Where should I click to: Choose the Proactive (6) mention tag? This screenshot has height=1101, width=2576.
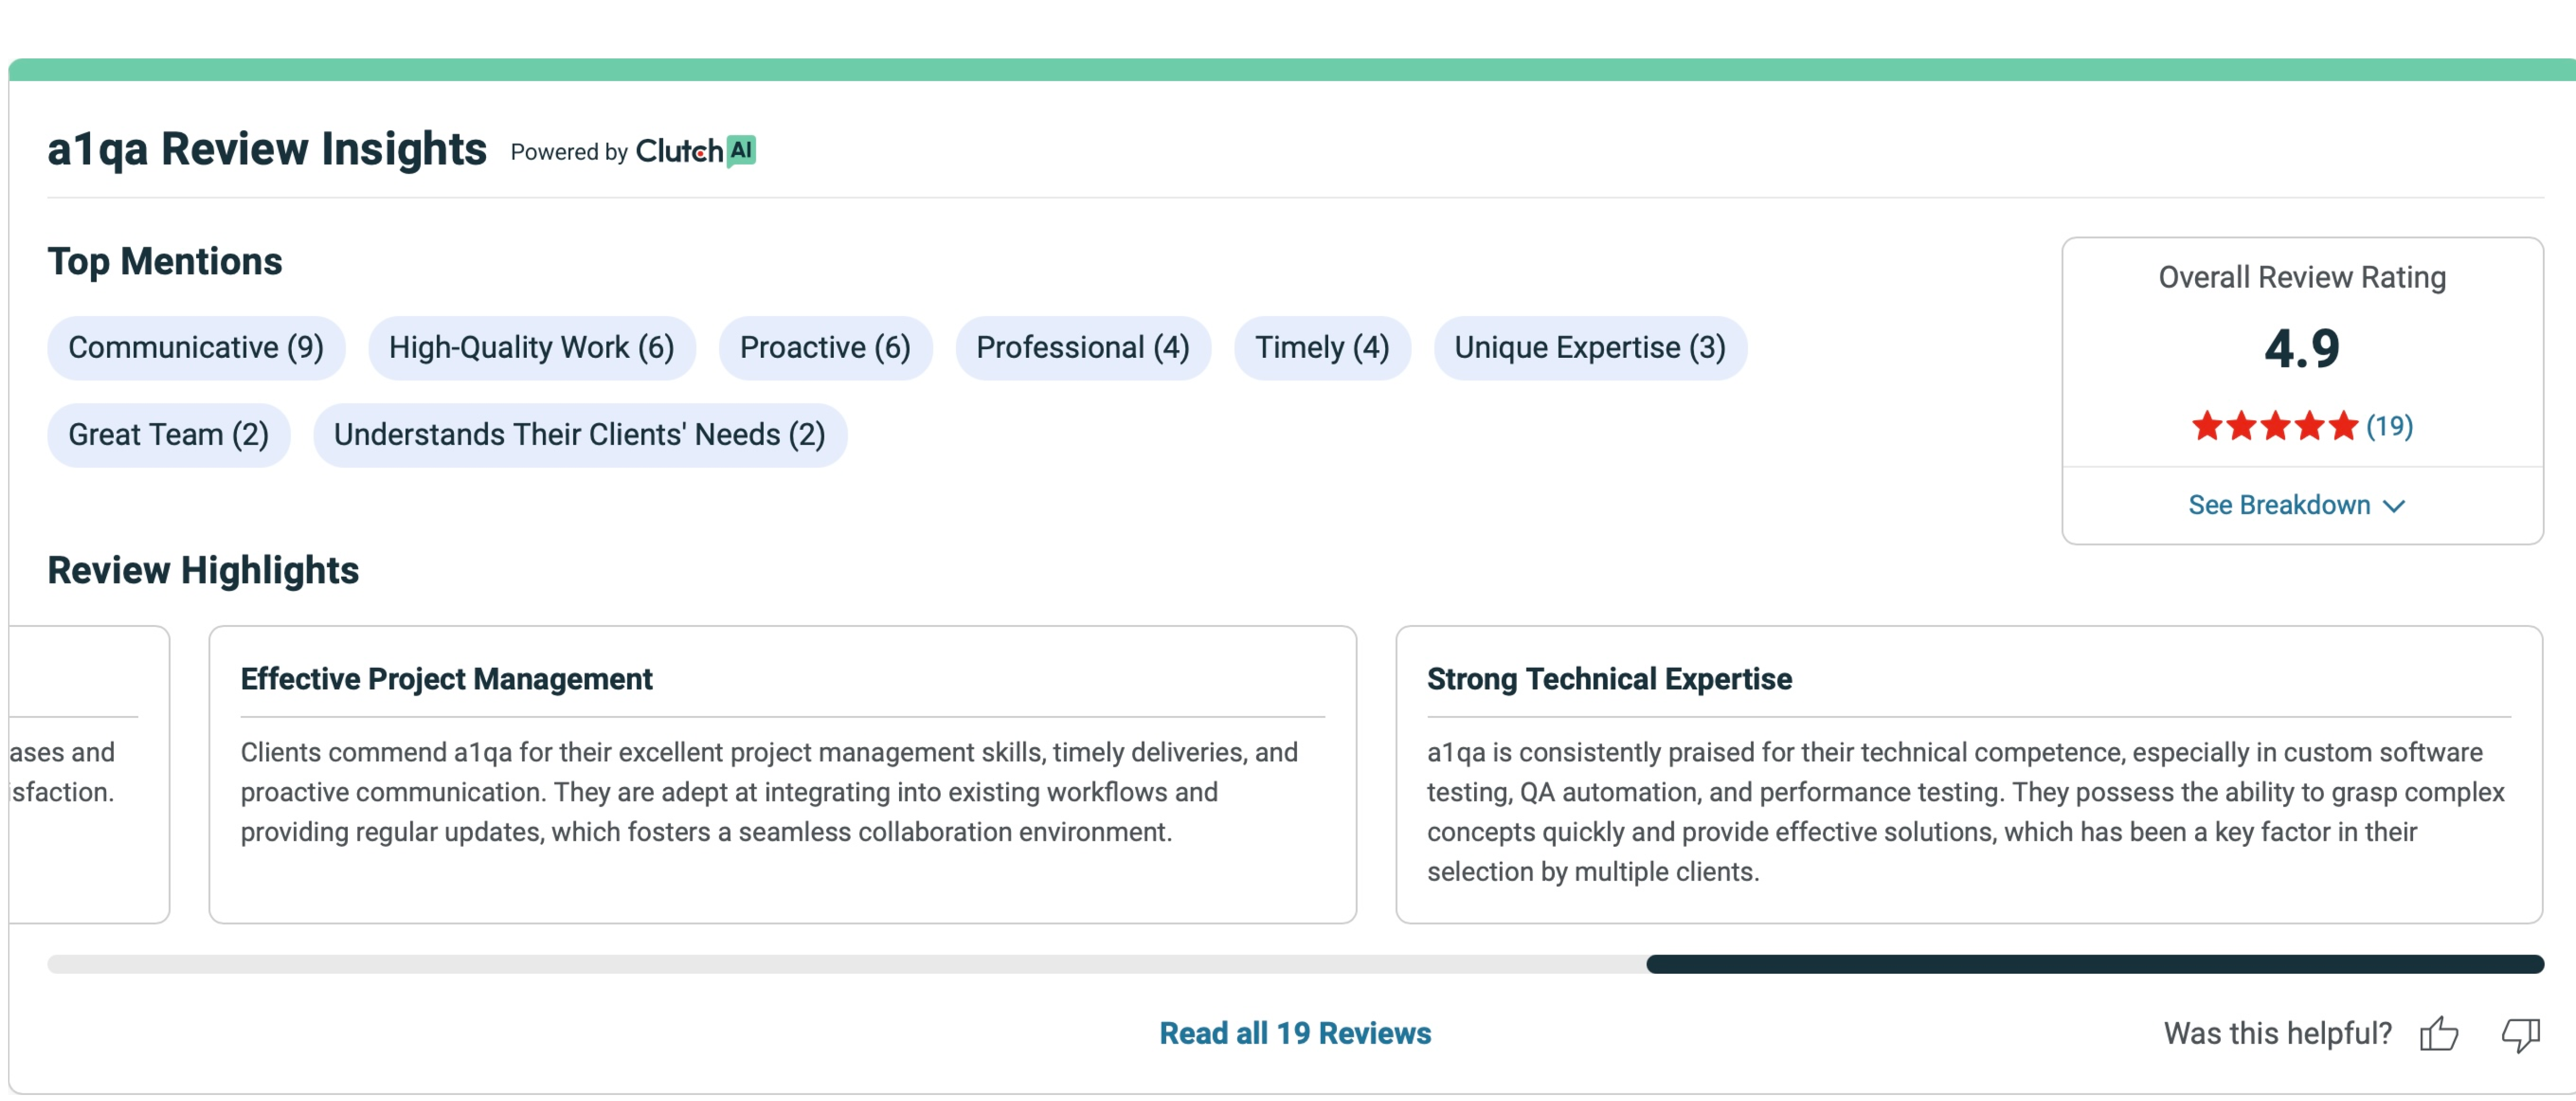coord(825,348)
